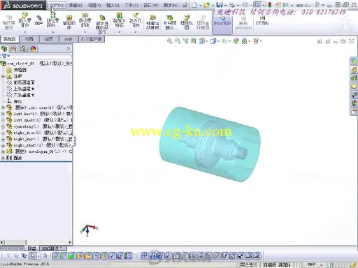
Task: Click Apply Scene icon in view toolbar
Action: [244, 41]
